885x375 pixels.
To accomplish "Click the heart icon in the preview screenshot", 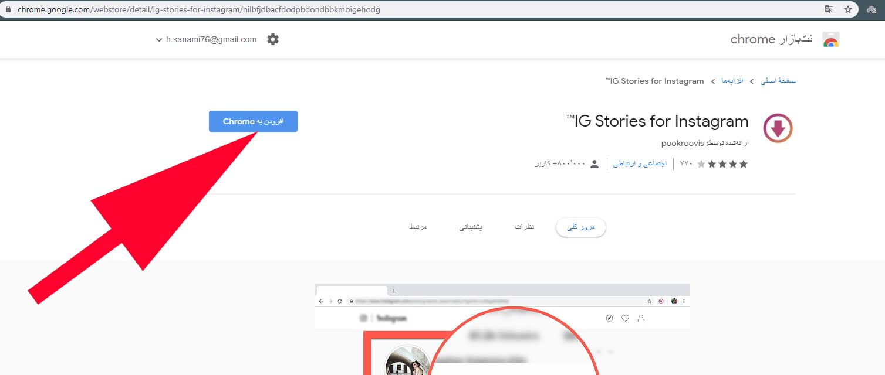I will (x=624, y=318).
